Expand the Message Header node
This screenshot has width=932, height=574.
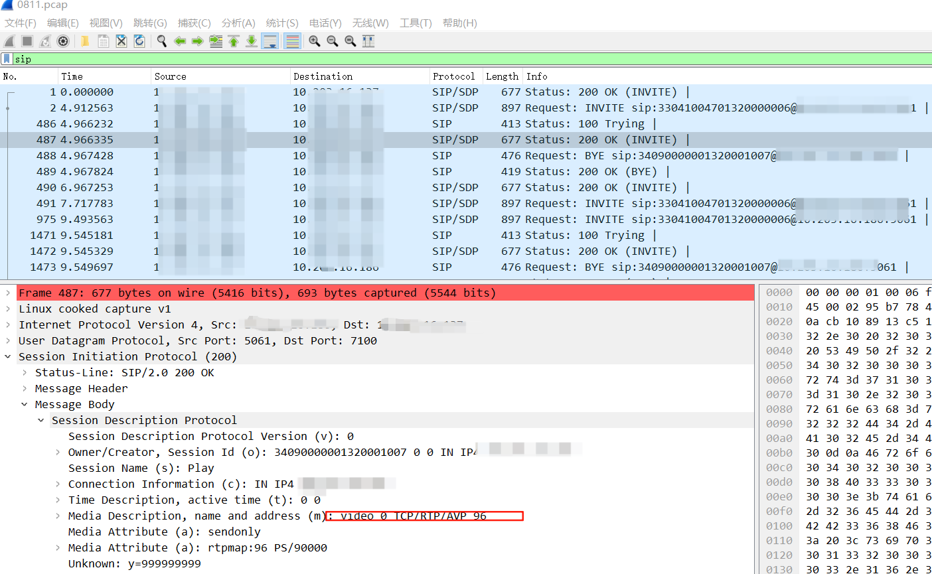coord(25,388)
